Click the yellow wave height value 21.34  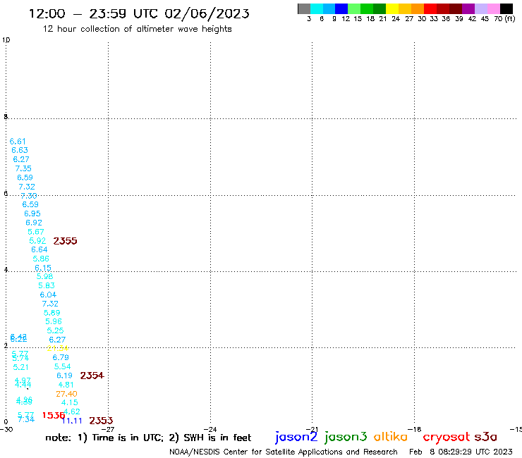(58, 348)
